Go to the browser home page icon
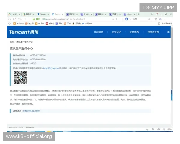The image size is (180, 144). 10,19
